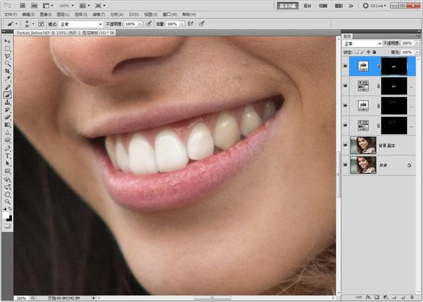Image resolution: width=423 pixels, height=302 pixels.
Task: Select the Dodge tool
Action: tap(7, 140)
